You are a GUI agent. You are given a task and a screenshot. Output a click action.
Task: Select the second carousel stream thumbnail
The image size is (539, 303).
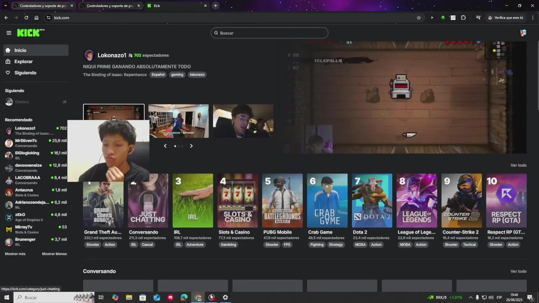click(x=179, y=121)
